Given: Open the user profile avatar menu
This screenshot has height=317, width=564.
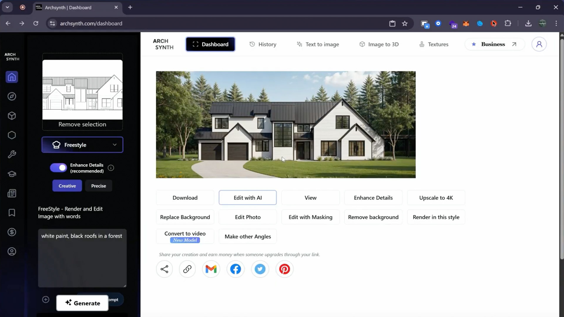Looking at the screenshot, I should (539, 44).
